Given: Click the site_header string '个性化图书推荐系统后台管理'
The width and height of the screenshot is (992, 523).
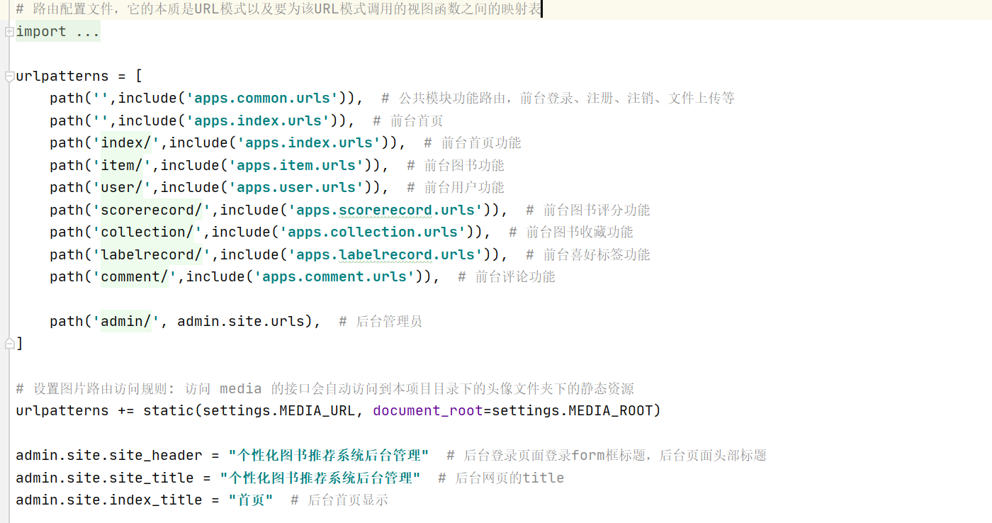Looking at the screenshot, I should click(329, 456).
